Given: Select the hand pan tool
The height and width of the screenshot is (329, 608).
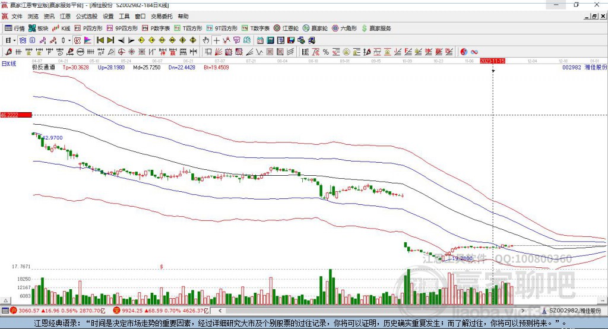Looking at the screenshot, I should point(206,40).
